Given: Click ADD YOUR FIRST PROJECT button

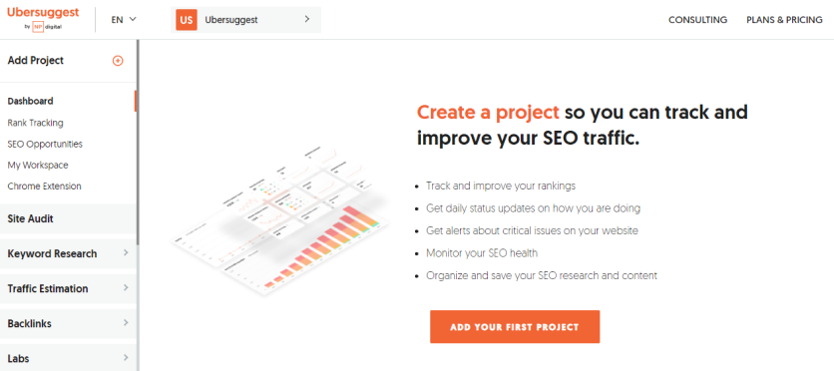Looking at the screenshot, I should pos(515,327).
